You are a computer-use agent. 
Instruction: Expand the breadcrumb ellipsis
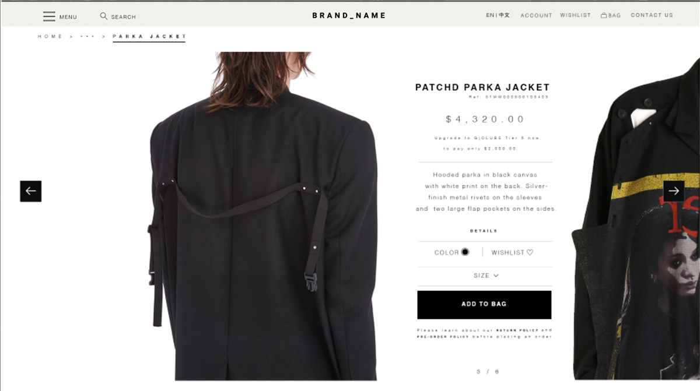point(87,37)
